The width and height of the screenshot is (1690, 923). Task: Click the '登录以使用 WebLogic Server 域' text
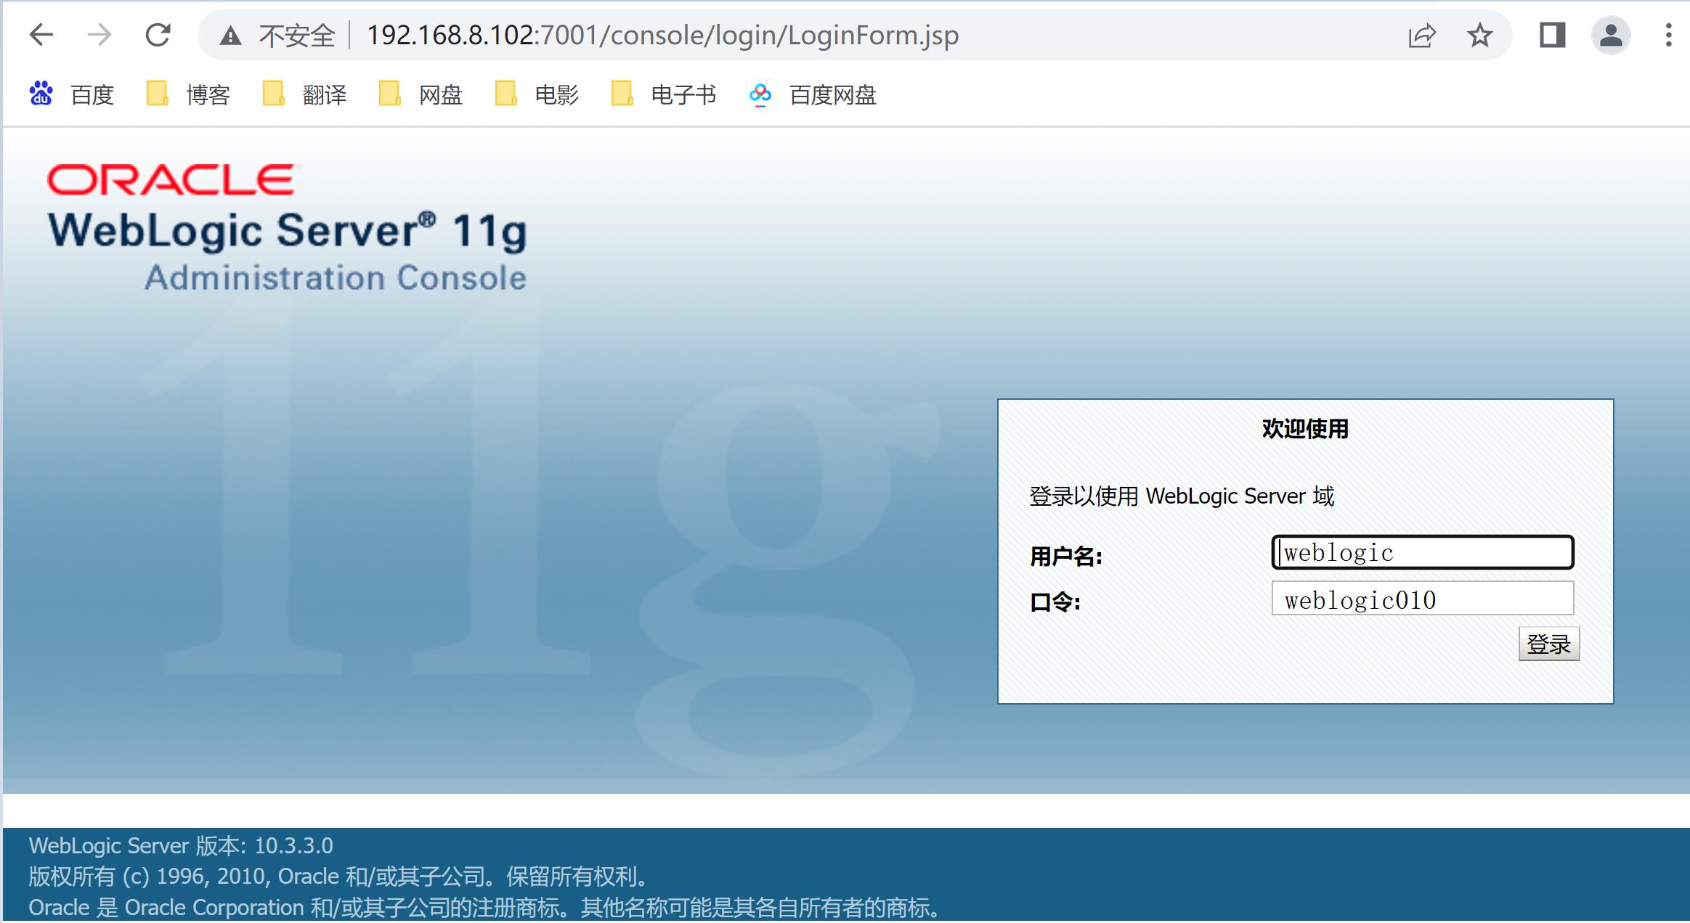pyautogui.click(x=1182, y=496)
